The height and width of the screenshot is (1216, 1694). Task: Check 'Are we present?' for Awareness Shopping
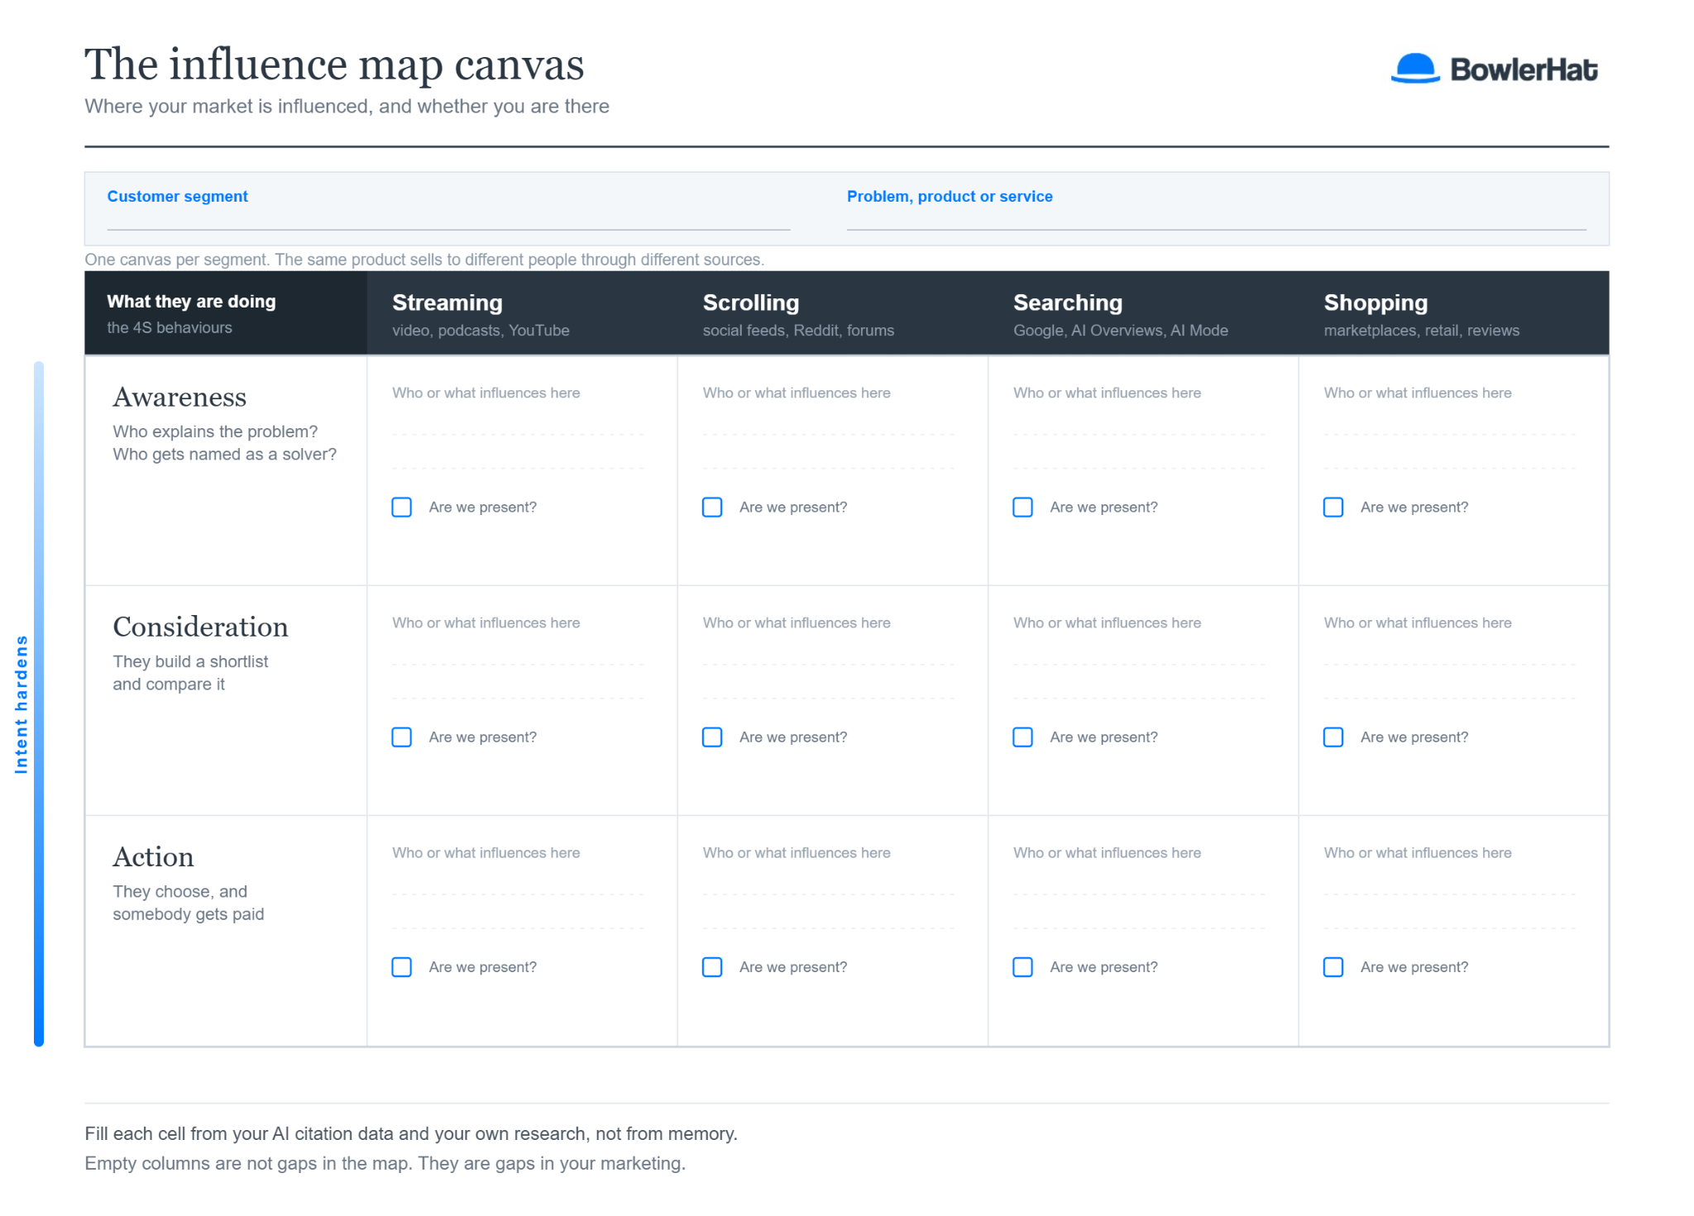[x=1333, y=507]
